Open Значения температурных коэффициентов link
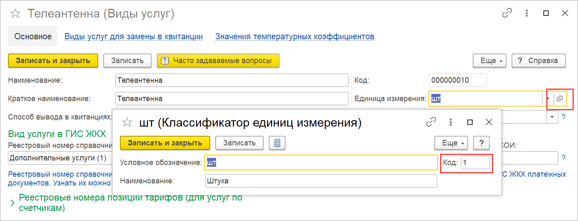Image resolution: width=578 pixels, height=221 pixels. pos(295,36)
